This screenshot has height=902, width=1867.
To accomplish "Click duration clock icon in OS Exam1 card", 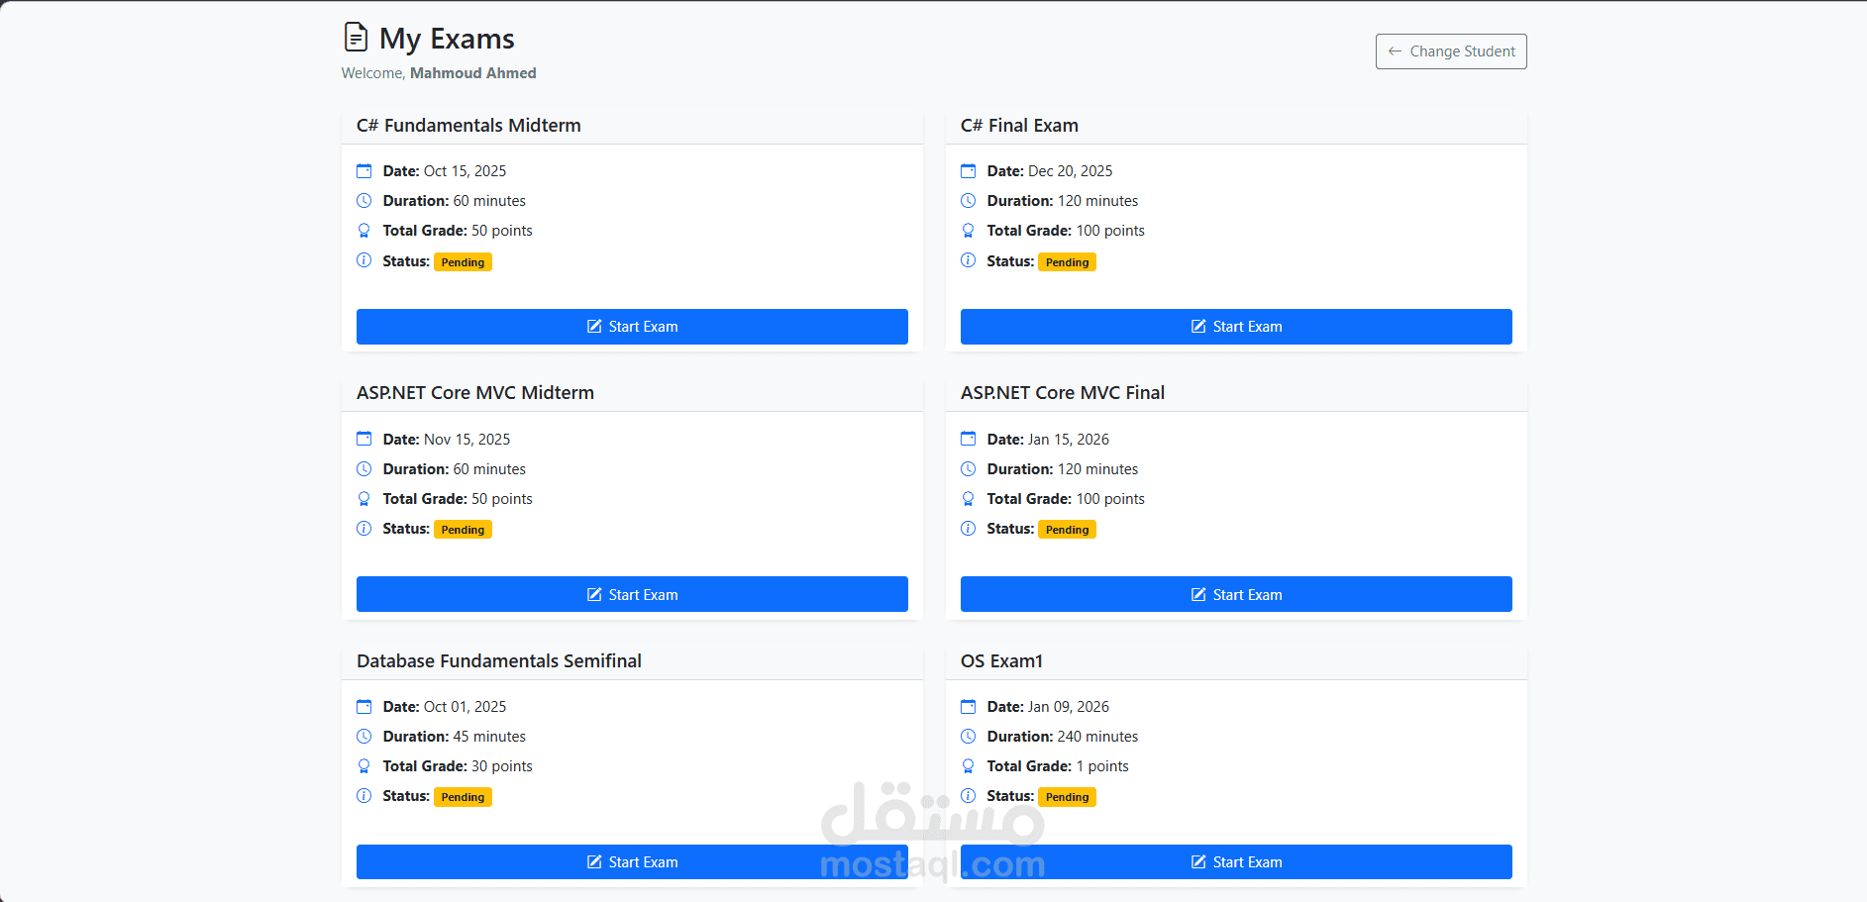I will pos(969,737).
